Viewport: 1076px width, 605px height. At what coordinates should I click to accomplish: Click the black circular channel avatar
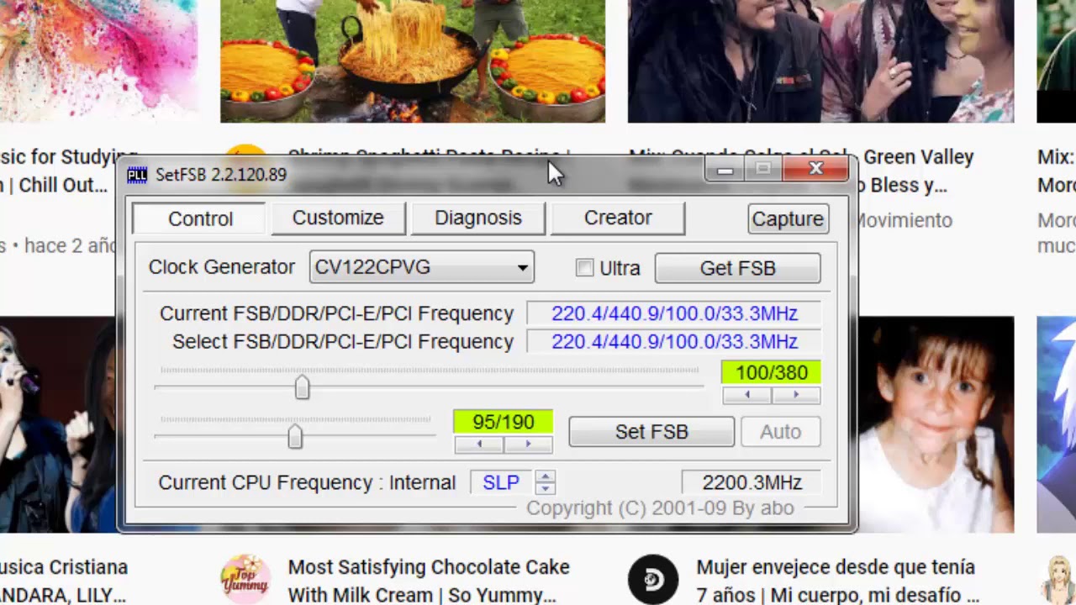[653, 580]
